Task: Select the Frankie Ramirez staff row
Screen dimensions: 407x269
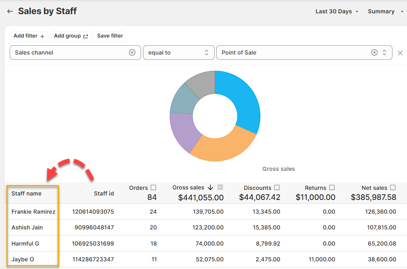Action: pos(33,212)
